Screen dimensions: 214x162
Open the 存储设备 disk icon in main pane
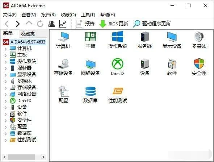(63, 64)
